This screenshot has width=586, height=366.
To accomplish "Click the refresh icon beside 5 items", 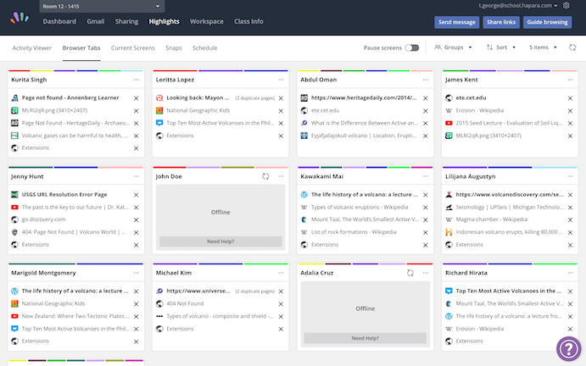I will [572, 48].
